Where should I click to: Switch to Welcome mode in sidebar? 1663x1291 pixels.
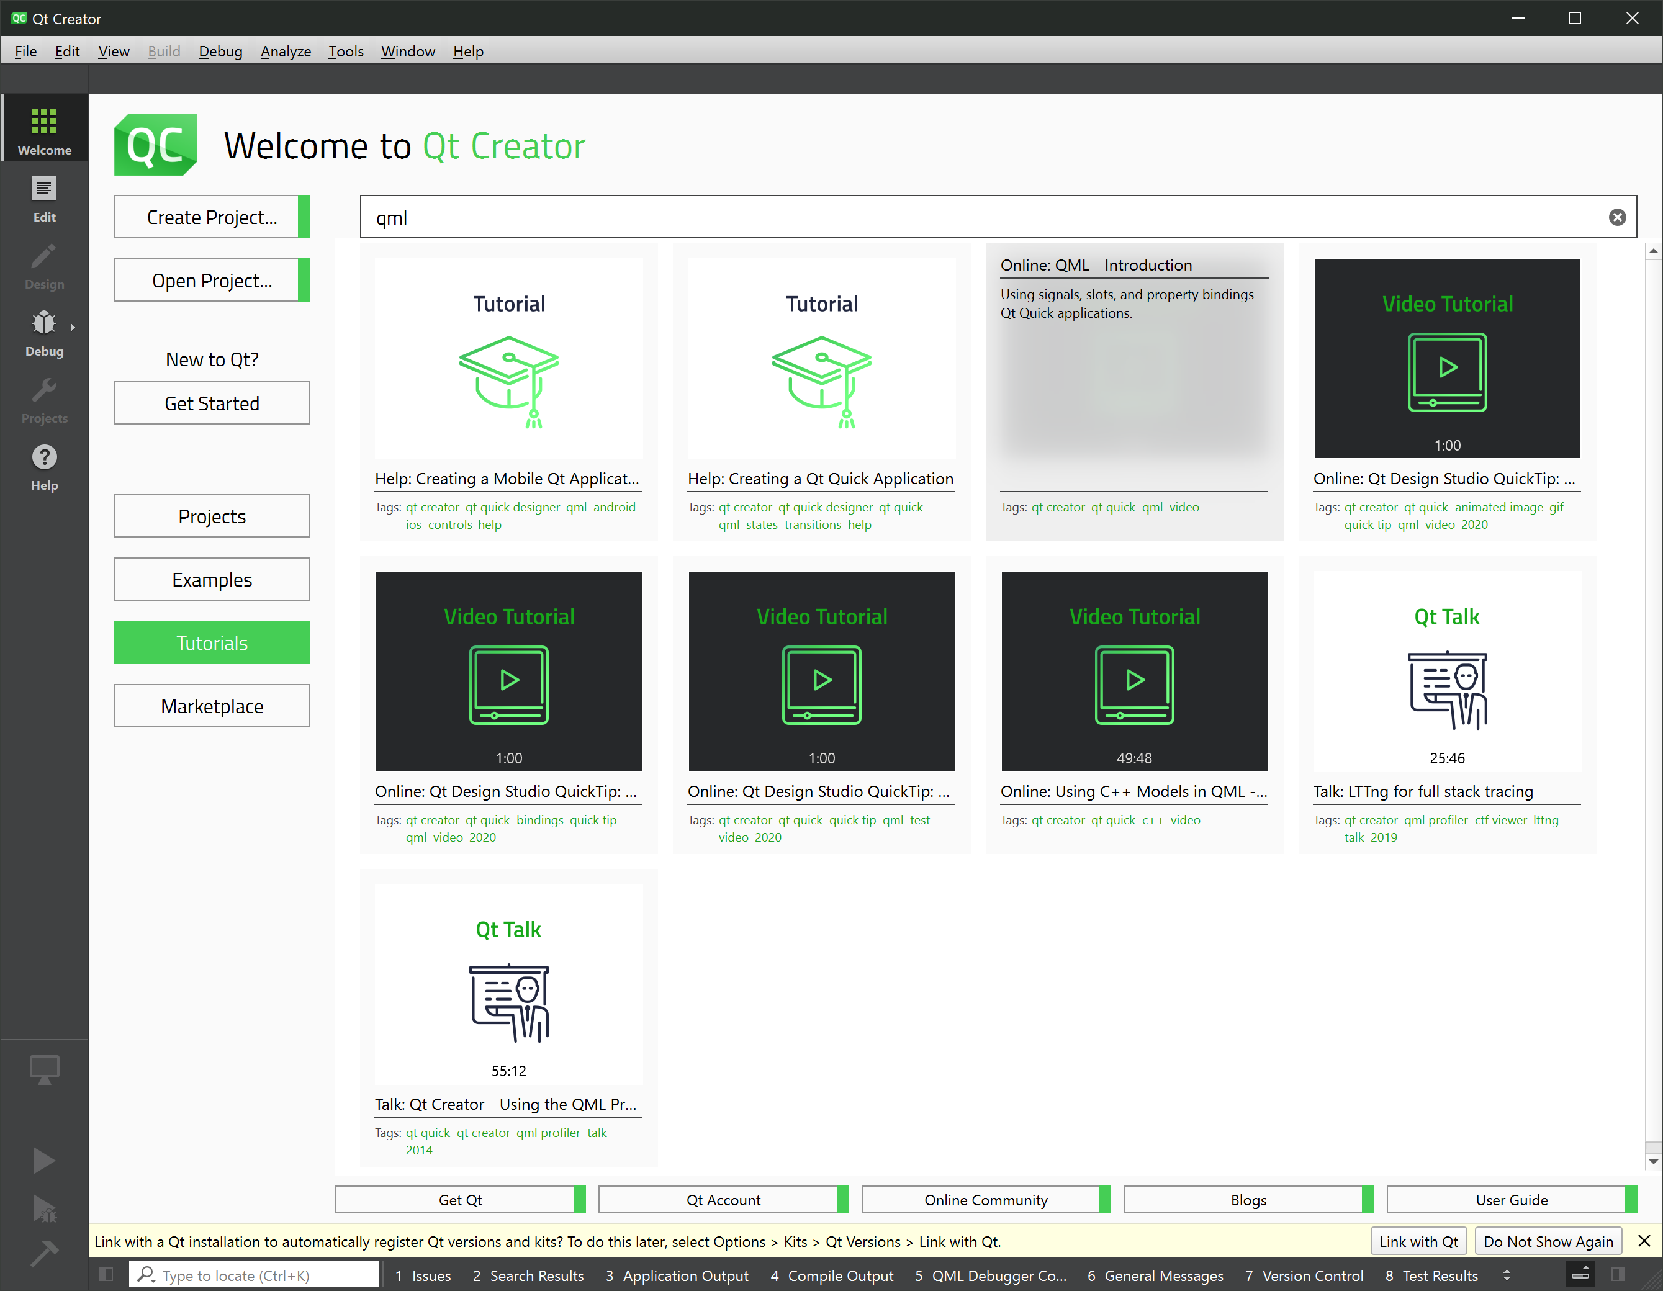click(x=44, y=128)
